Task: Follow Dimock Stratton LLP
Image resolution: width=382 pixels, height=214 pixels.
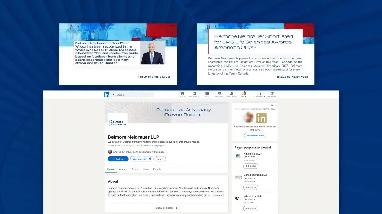Action: (x=250, y=187)
